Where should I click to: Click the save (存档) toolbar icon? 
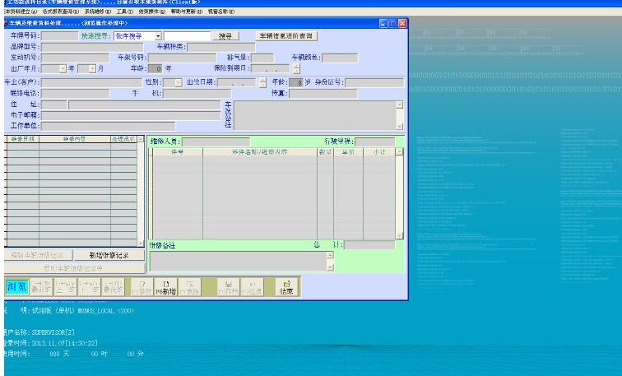[228, 286]
